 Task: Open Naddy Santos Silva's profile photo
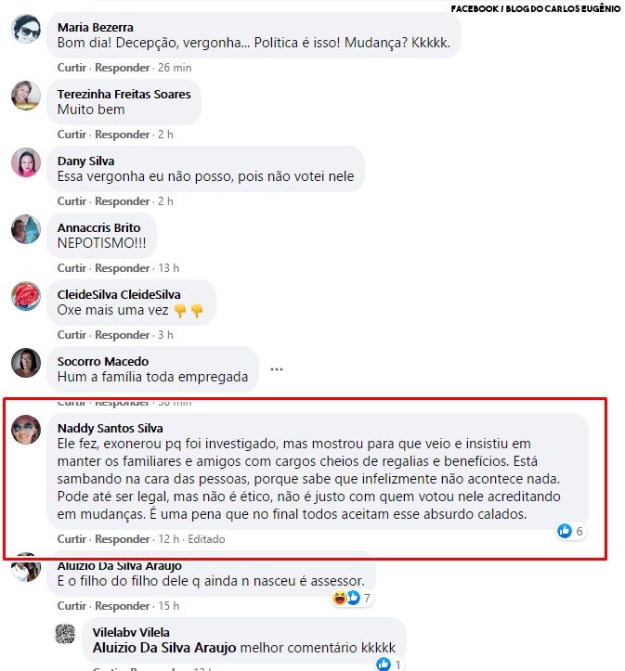pos(26,429)
